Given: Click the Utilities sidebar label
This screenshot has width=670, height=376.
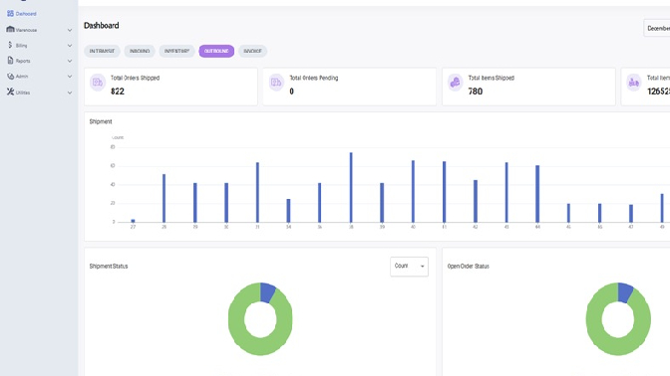Looking at the screenshot, I should pos(23,93).
